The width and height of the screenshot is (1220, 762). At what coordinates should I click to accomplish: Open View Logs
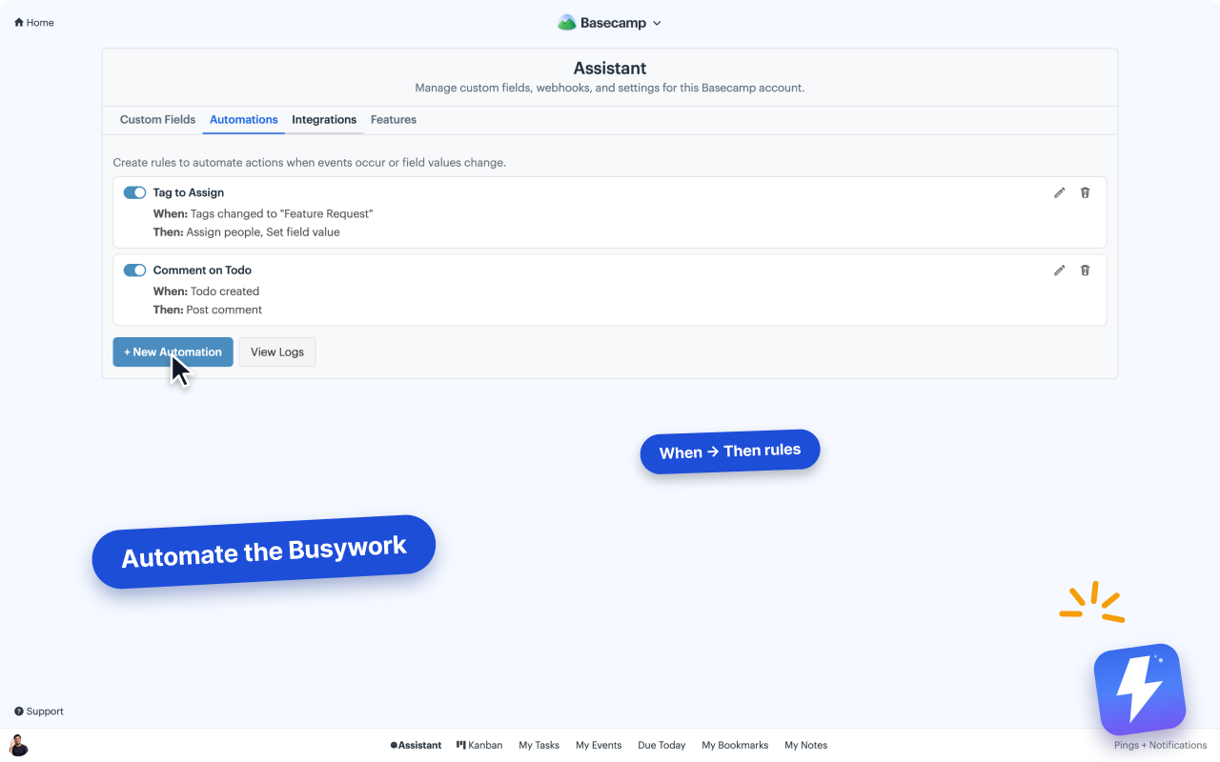[x=277, y=352]
